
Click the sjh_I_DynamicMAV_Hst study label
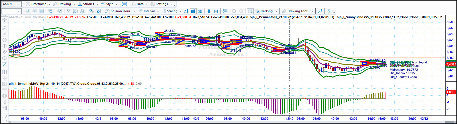click(x=67, y=84)
